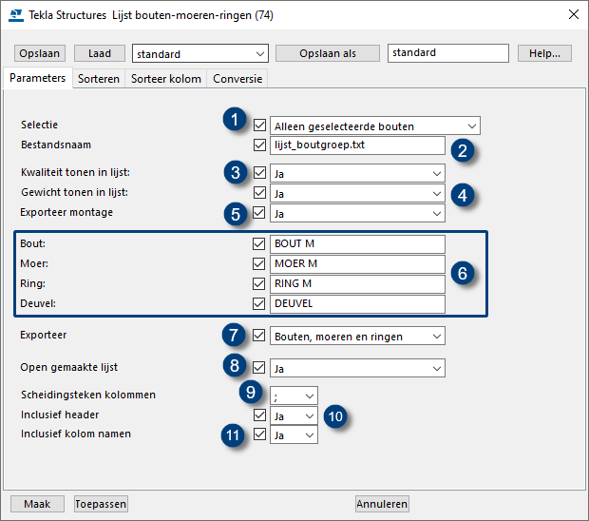Open the Conversie tab
Image resolution: width=589 pixels, height=521 pixels.
[237, 79]
